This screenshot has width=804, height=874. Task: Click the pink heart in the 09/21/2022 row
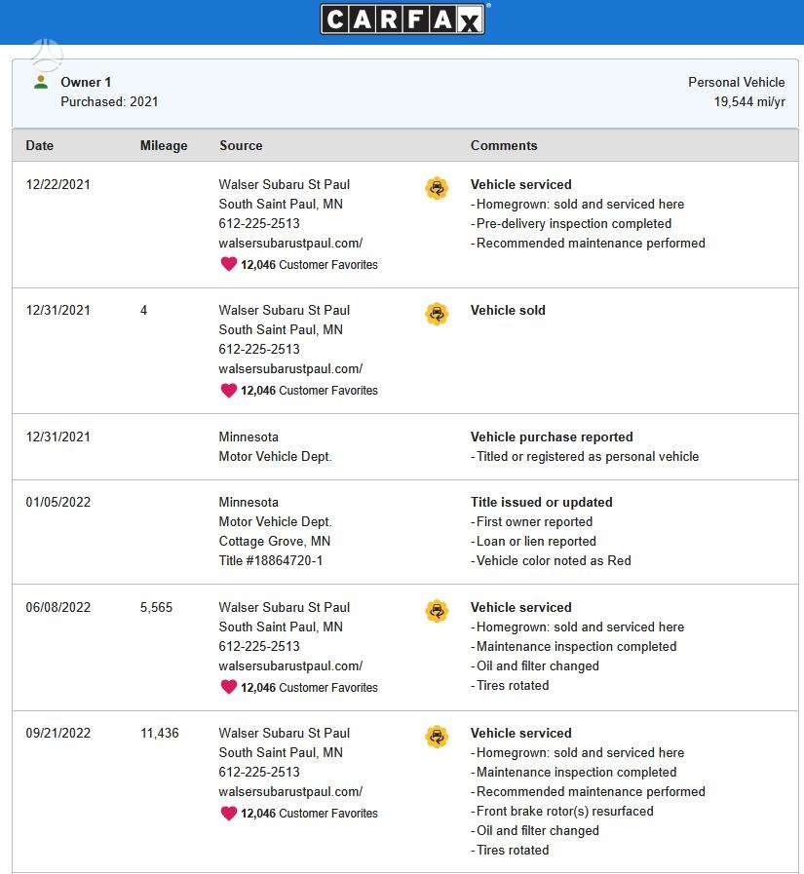click(x=229, y=814)
